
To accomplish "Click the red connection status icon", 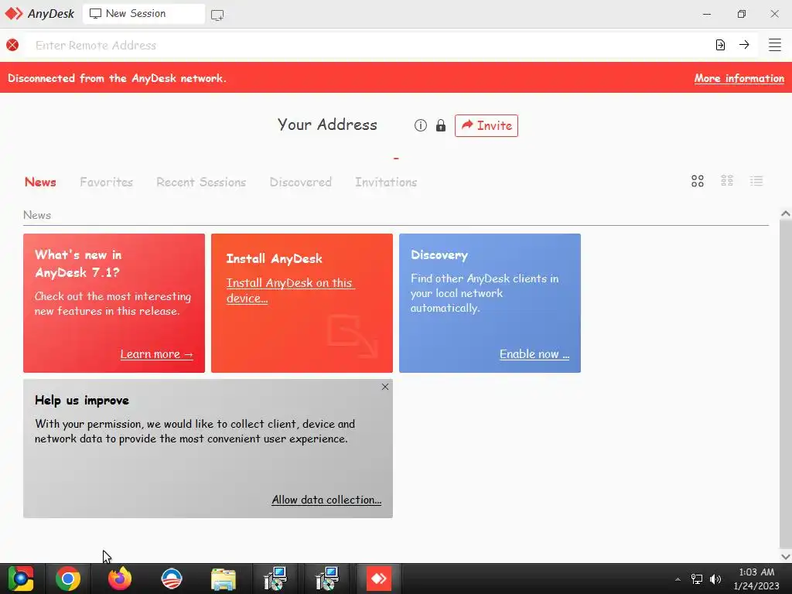I will click(12, 45).
